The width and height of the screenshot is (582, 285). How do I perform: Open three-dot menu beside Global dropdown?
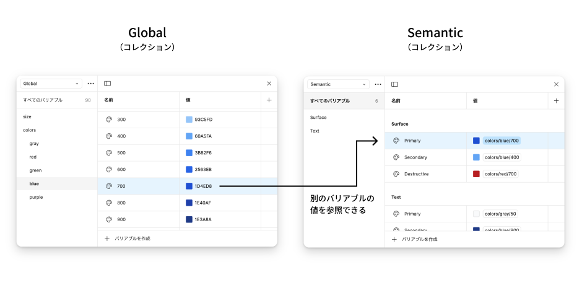[91, 83]
